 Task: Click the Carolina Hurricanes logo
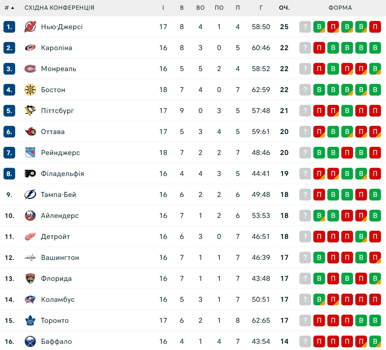(x=30, y=48)
